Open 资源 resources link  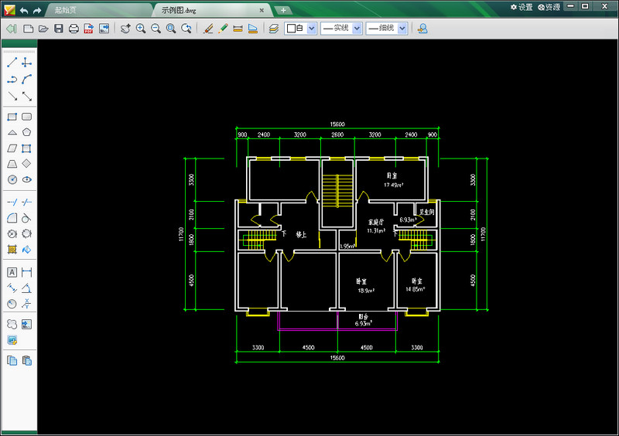(549, 7)
